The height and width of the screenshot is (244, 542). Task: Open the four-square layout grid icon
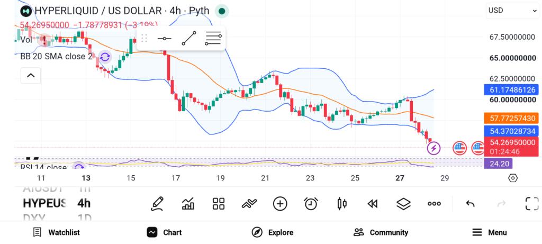tap(219, 204)
